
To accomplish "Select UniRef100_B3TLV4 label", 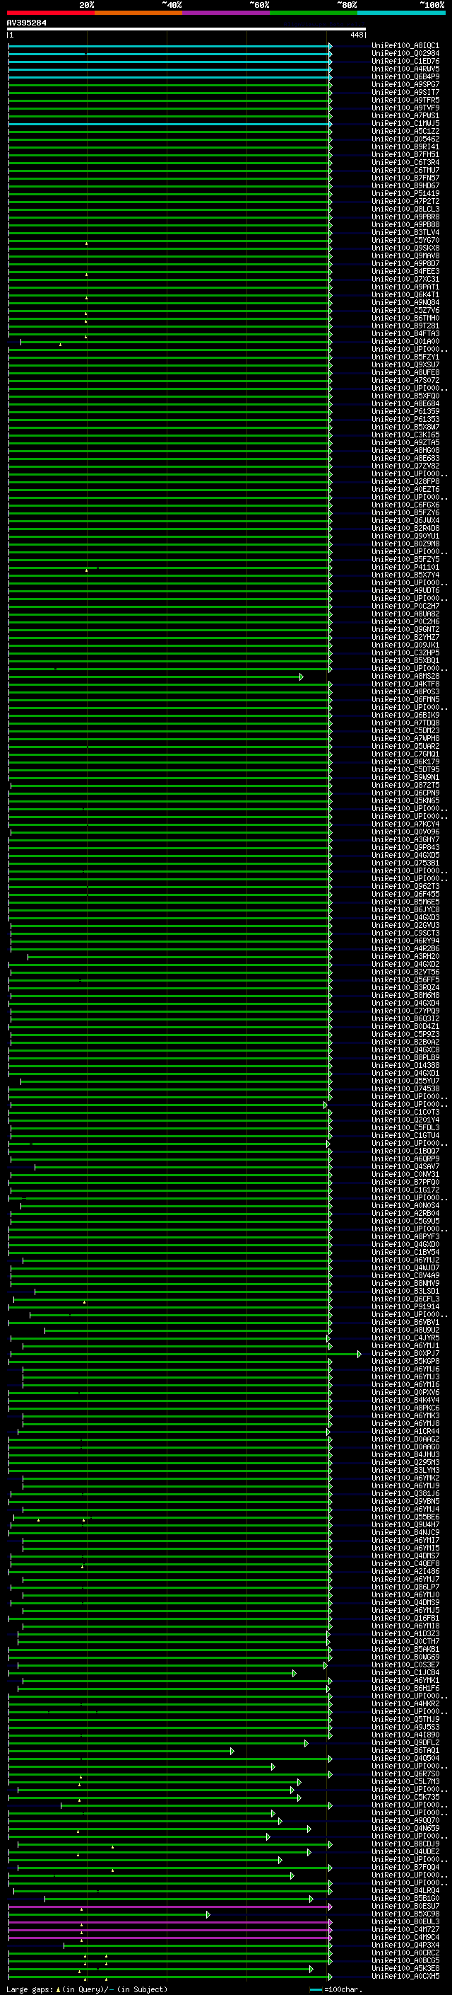I will point(405,232).
